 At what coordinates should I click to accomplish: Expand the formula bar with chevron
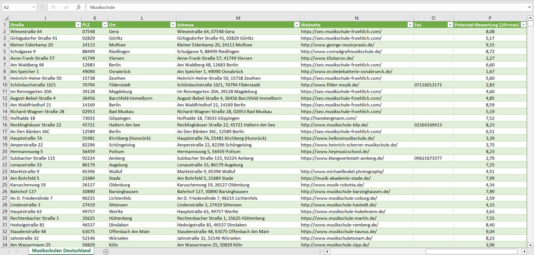pos(530,7)
